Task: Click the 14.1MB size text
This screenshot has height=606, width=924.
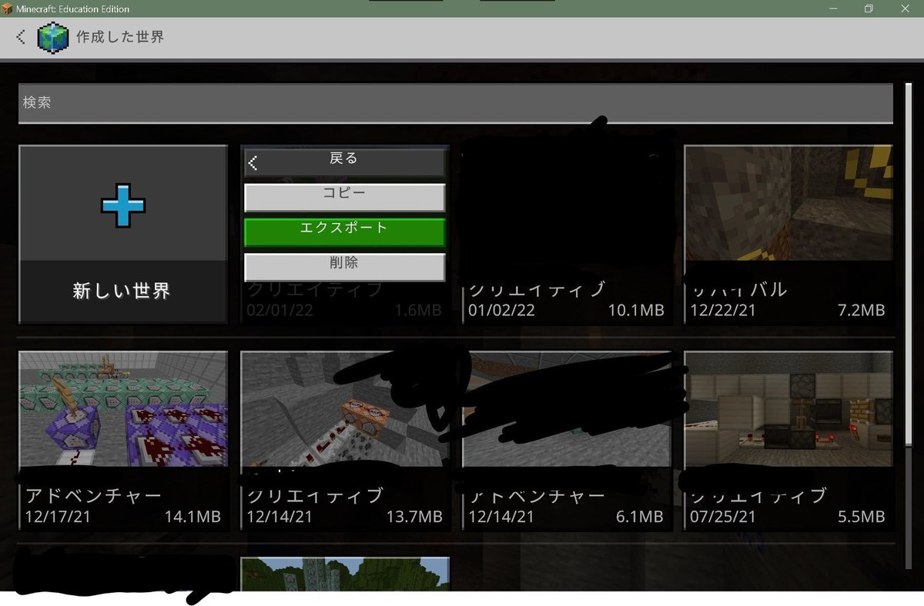Action: tap(193, 518)
